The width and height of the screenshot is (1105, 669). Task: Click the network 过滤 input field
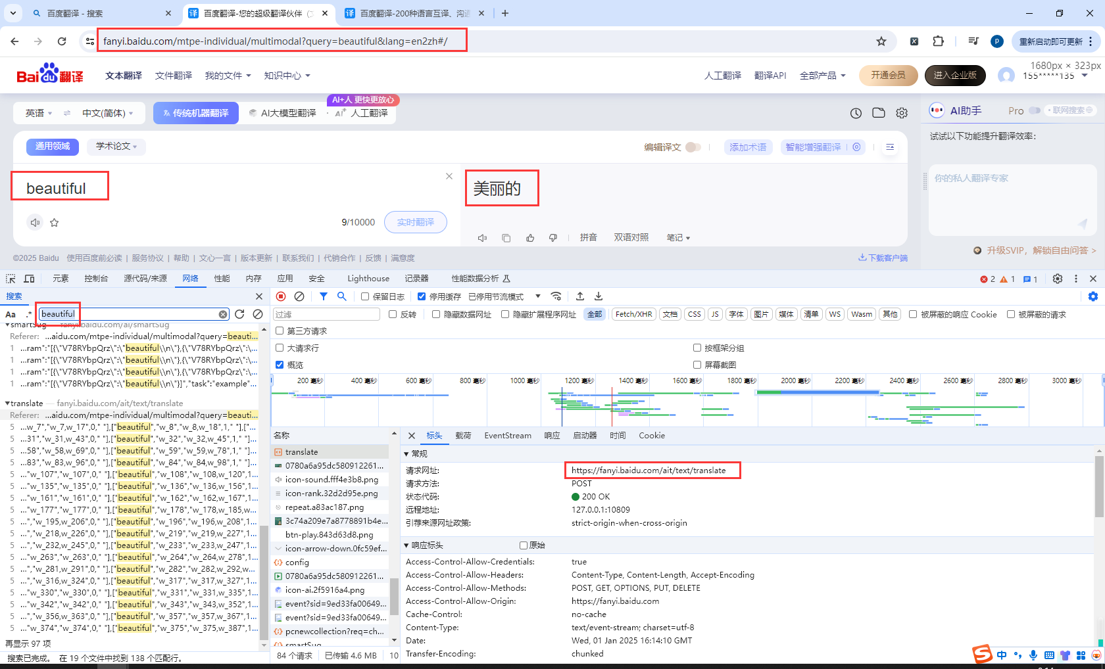pos(327,314)
